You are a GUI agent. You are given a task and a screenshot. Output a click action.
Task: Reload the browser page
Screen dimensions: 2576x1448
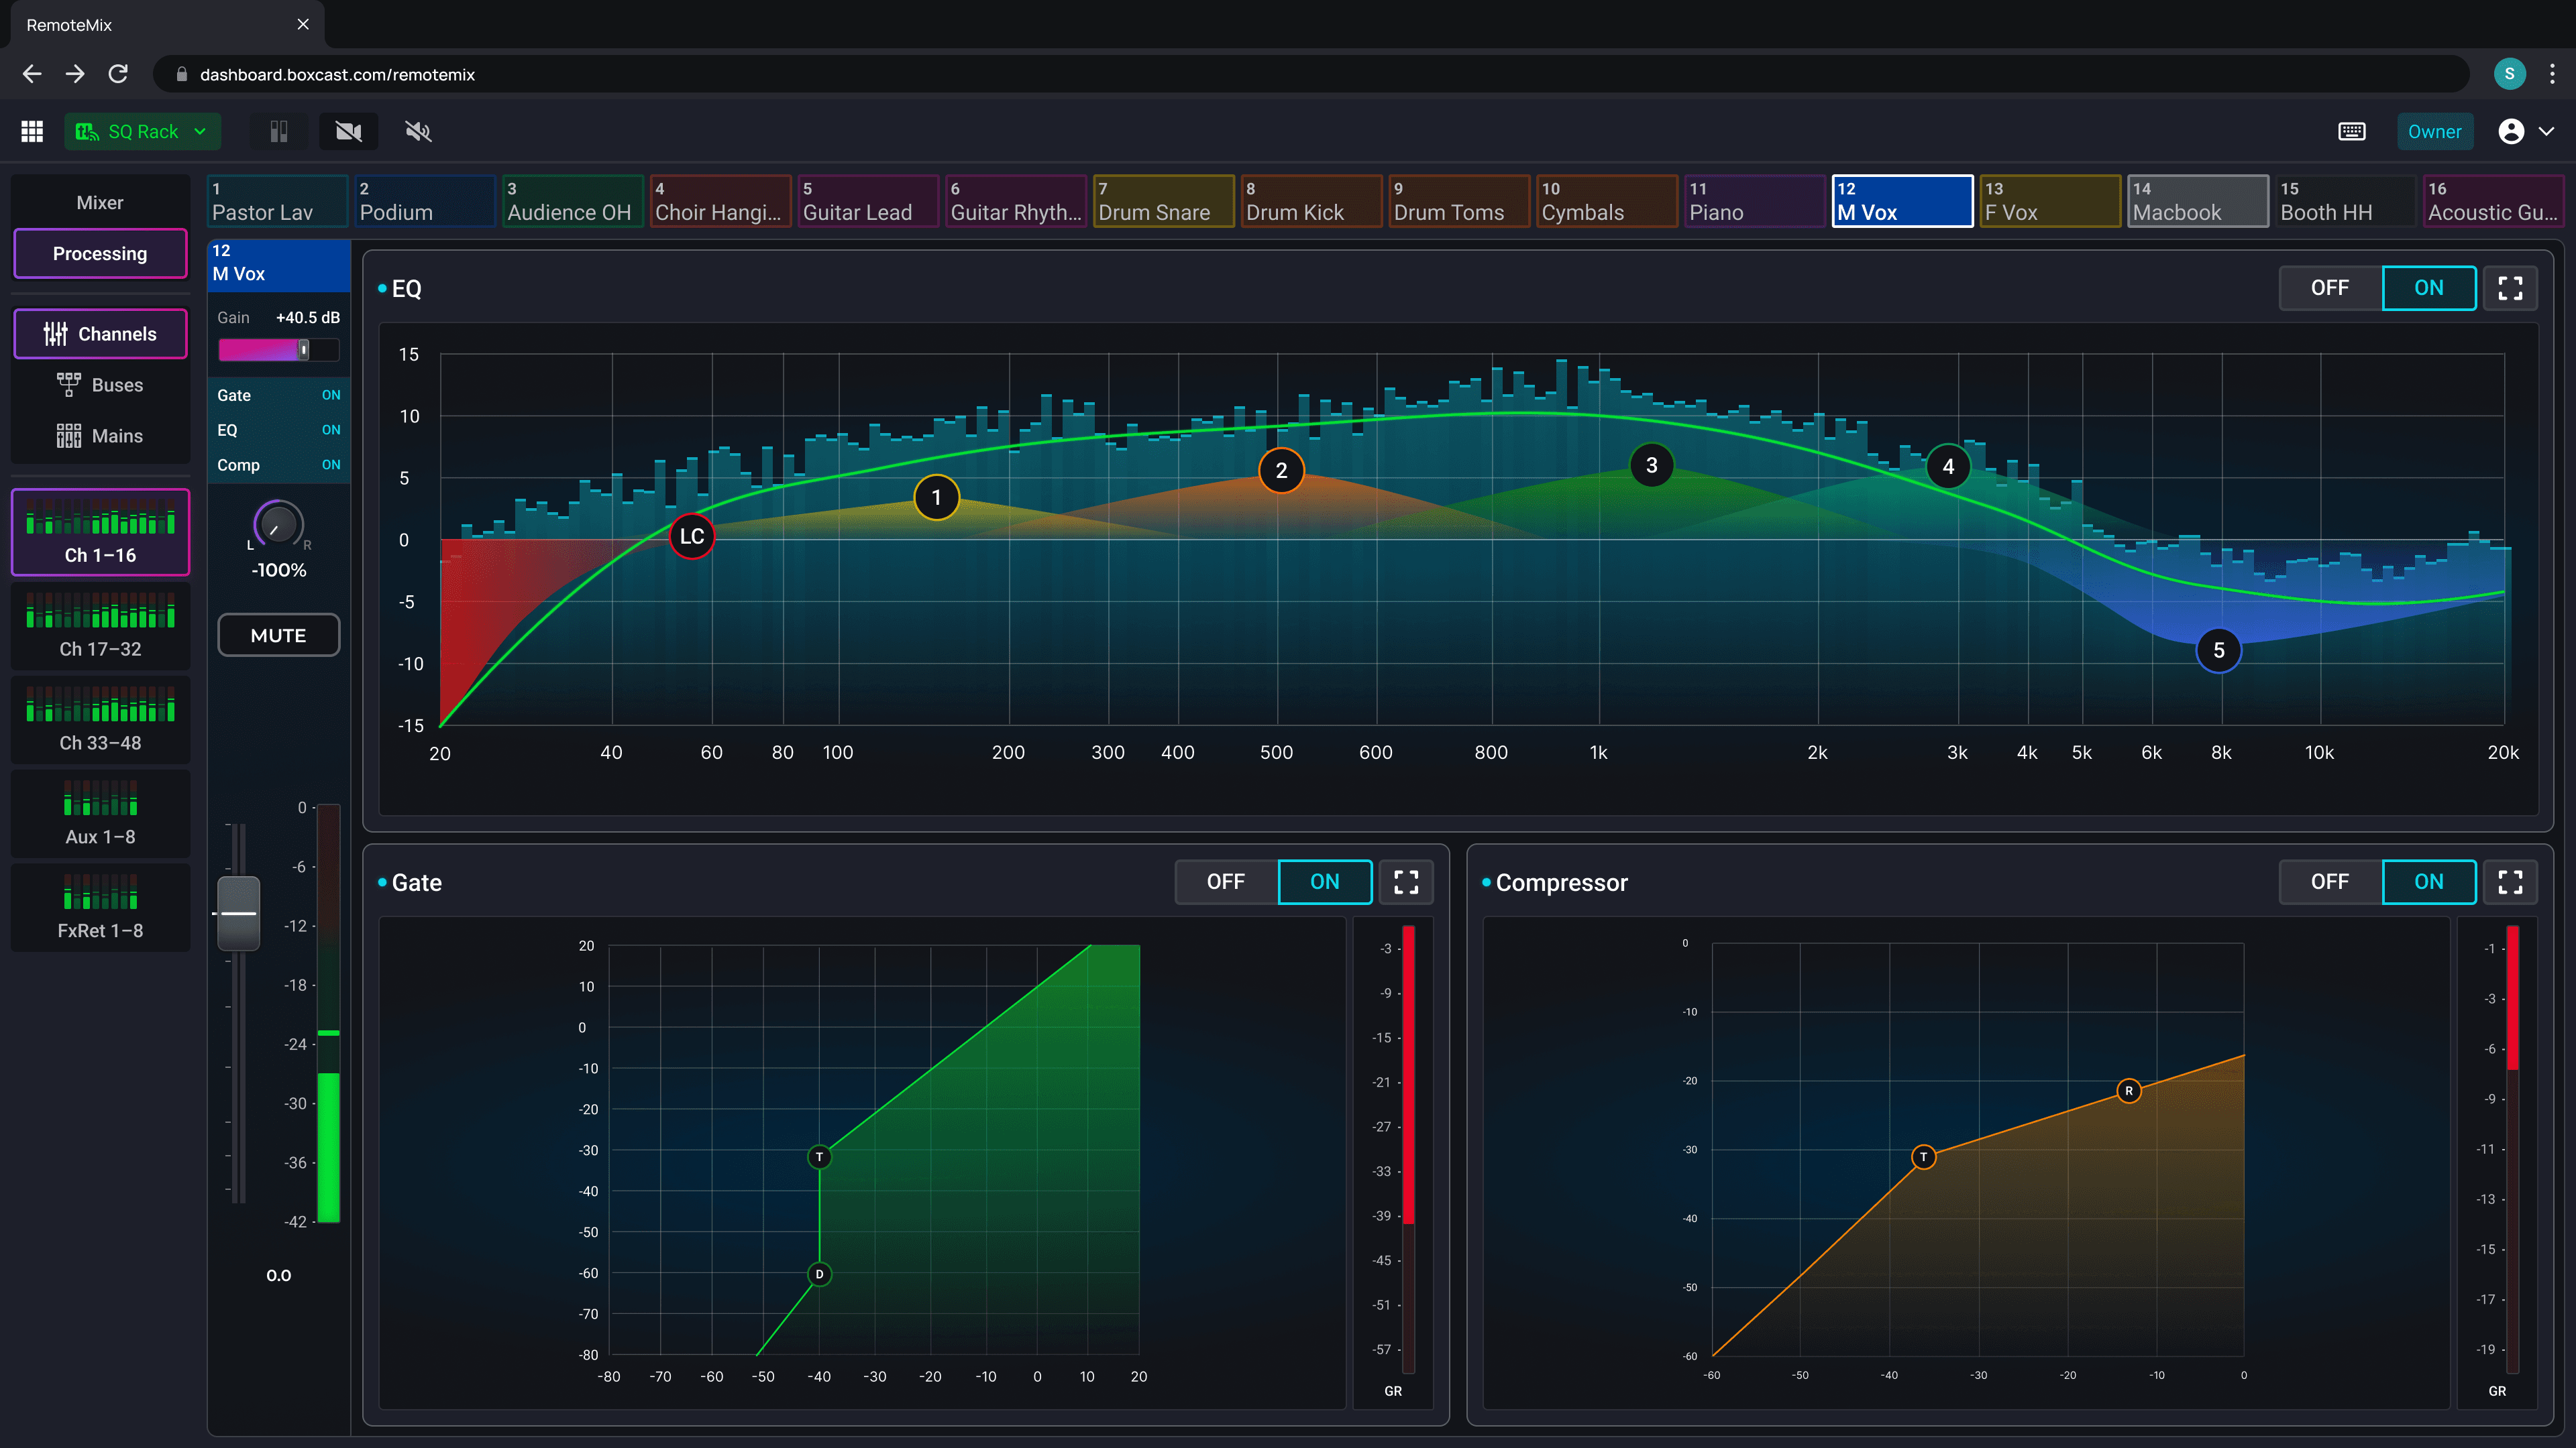(118, 74)
